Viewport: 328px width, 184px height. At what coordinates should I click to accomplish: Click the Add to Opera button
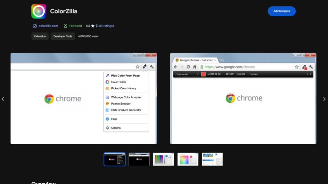pos(282,11)
